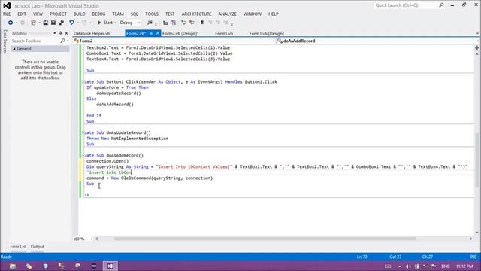Viewport: 481px width, 271px height.
Task: Open the ARCHITECTURE menu
Action: (x=196, y=14)
